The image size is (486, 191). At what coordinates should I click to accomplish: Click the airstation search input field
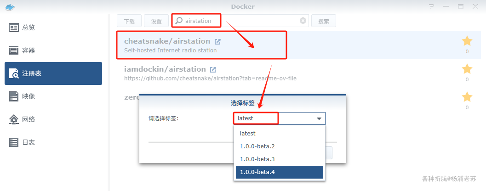tap(240, 21)
